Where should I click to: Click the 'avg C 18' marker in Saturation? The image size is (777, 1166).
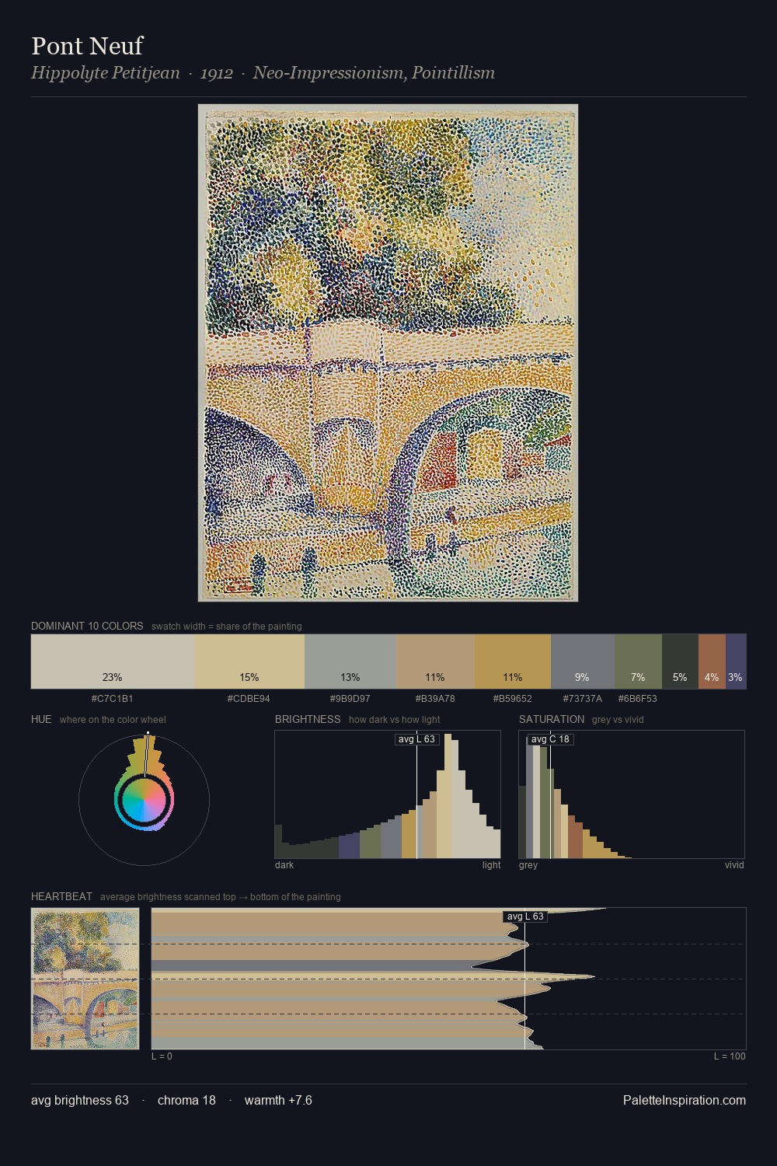point(550,739)
